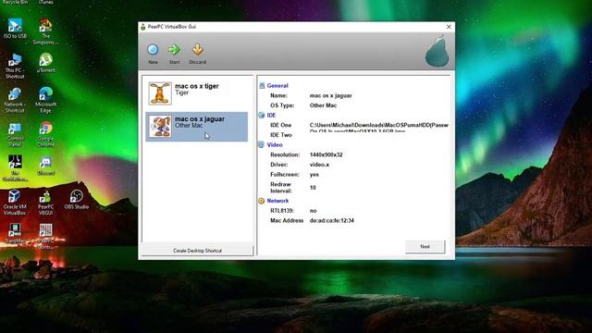Select Network - Shortcut desktop icon
Viewport: 592px width, 333px height.
(x=15, y=100)
